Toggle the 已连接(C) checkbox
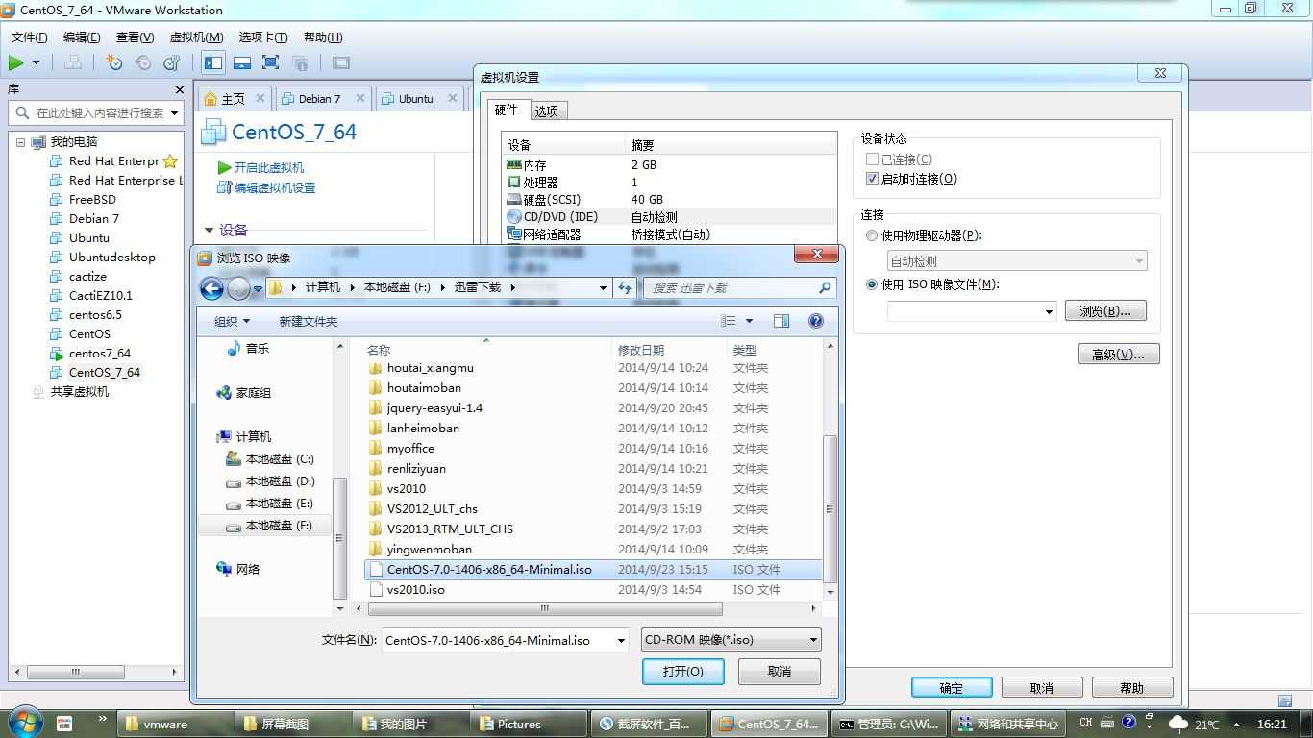The width and height of the screenshot is (1313, 738). (872, 160)
